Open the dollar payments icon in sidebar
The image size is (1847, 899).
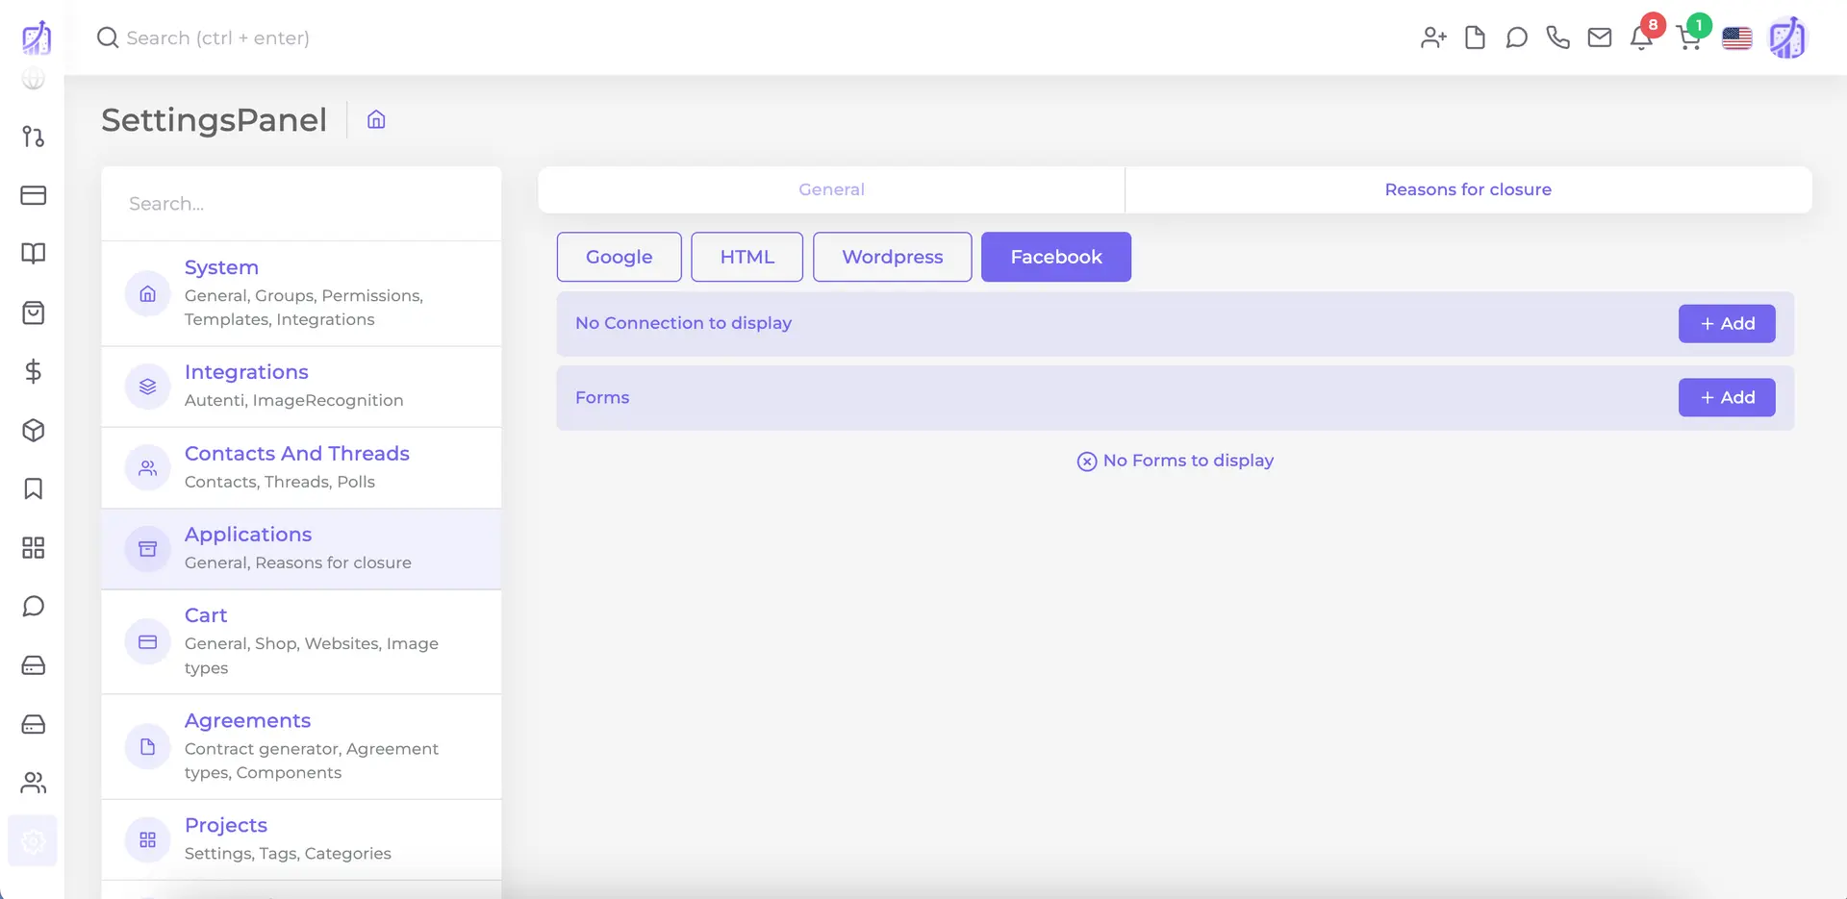coord(33,371)
